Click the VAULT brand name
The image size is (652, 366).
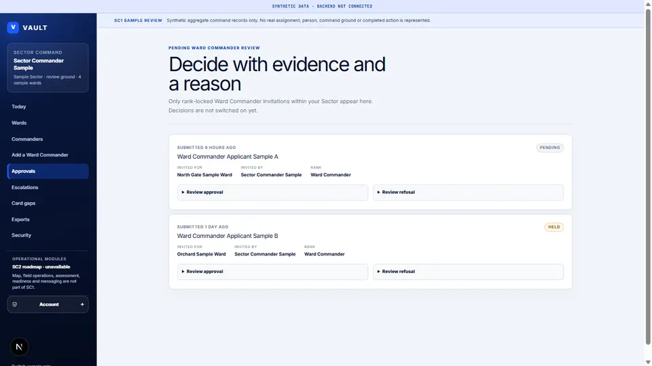35,27
